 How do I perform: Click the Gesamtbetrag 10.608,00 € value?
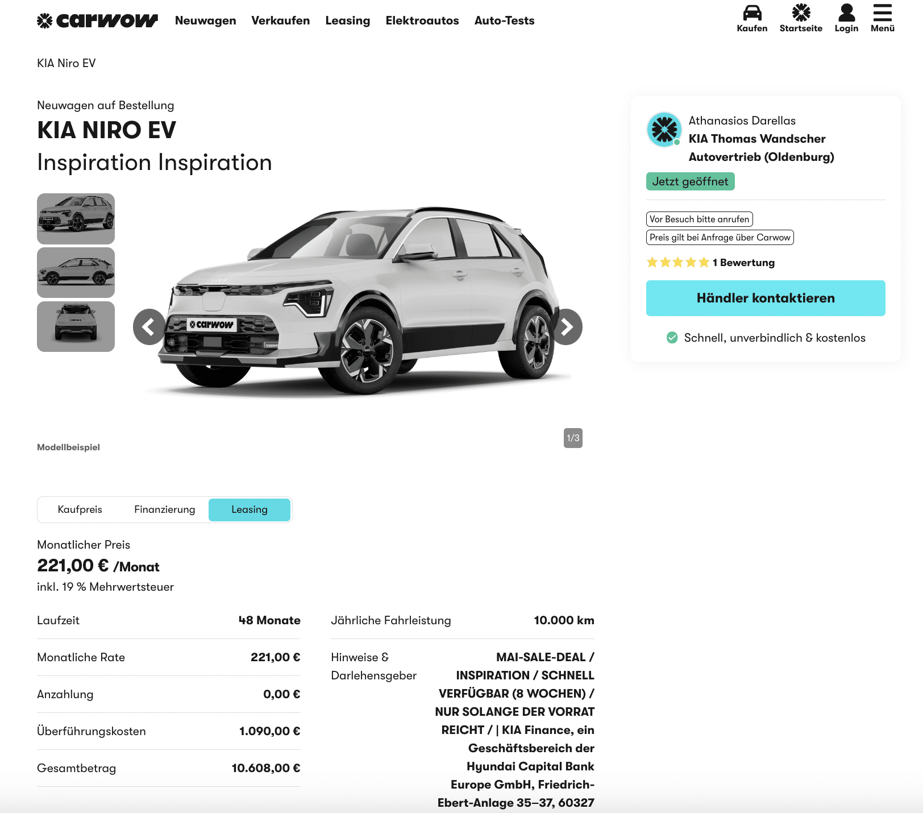pyautogui.click(x=266, y=768)
